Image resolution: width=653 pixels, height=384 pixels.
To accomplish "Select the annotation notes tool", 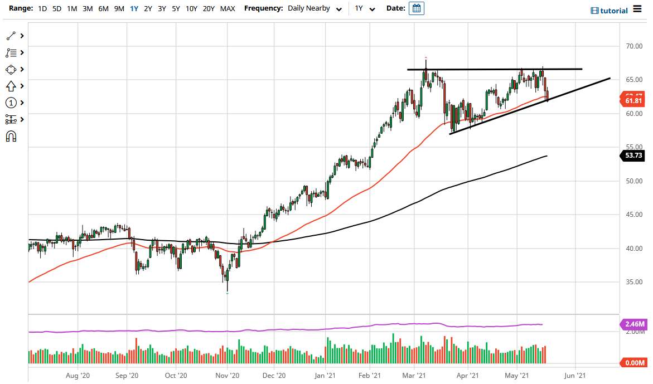I will [11, 52].
